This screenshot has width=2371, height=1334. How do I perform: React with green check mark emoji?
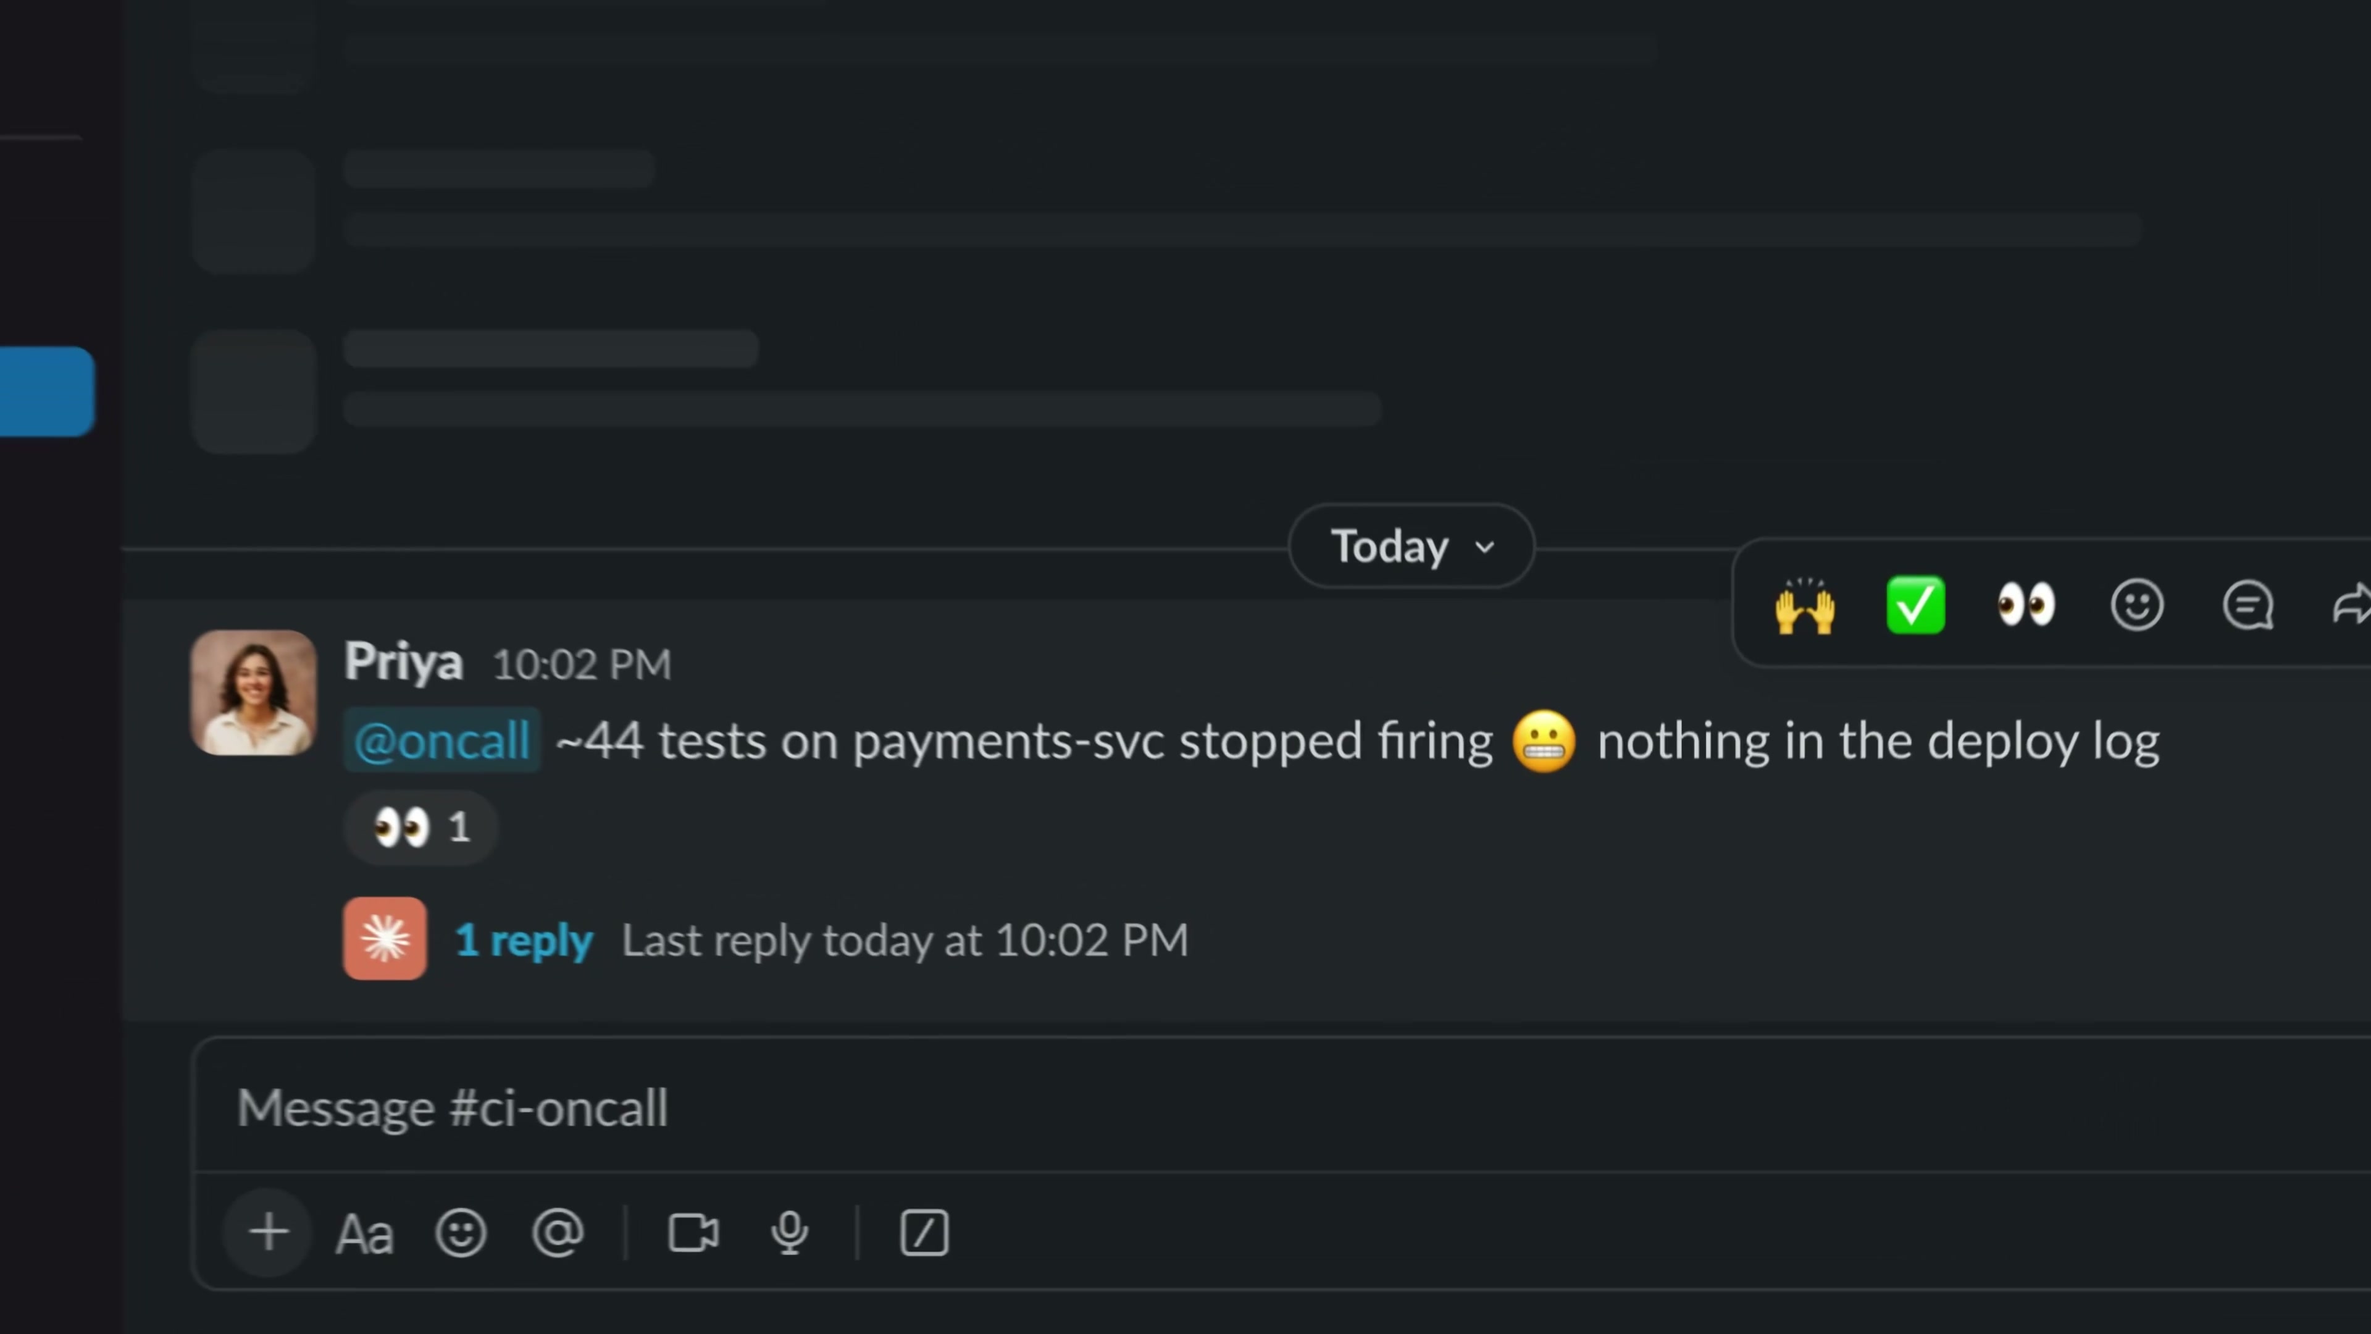pos(1915,605)
